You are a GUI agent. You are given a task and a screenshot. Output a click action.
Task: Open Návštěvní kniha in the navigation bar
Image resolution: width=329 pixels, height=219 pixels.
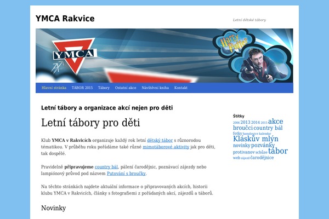pyautogui.click(x=155, y=88)
